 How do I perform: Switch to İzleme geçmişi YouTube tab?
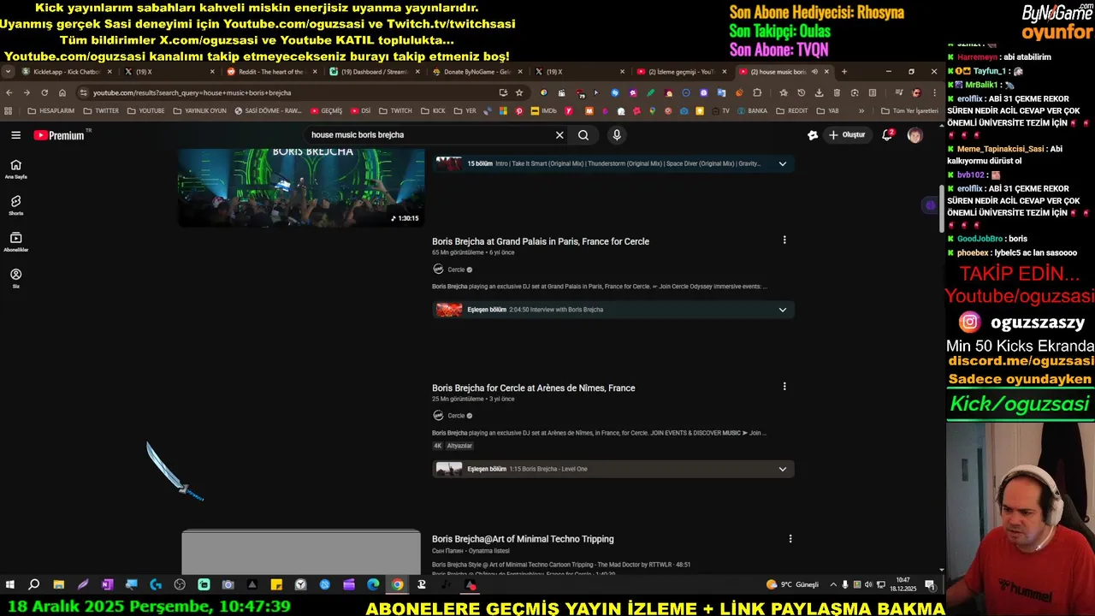pyautogui.click(x=681, y=72)
